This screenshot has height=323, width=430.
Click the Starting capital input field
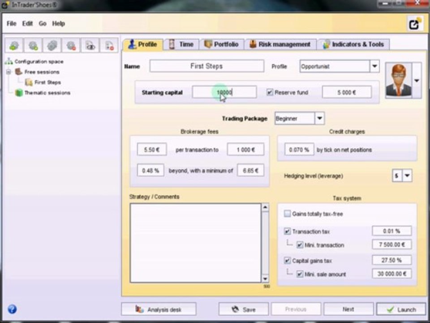(224, 92)
